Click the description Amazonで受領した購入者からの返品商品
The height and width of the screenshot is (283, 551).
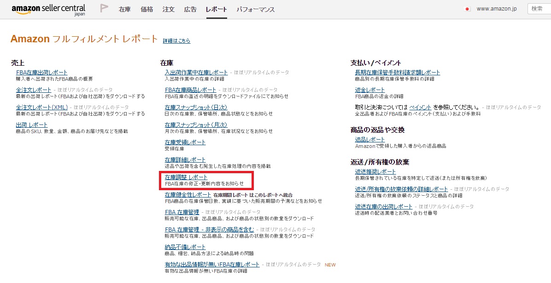(x=401, y=146)
